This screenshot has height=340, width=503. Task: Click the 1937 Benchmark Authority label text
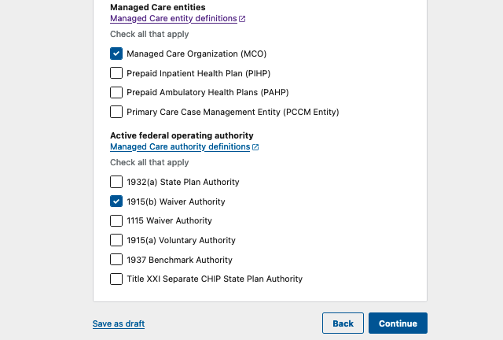pos(179,260)
